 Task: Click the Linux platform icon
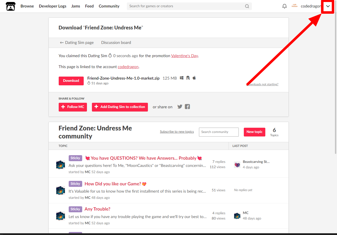[188, 78]
